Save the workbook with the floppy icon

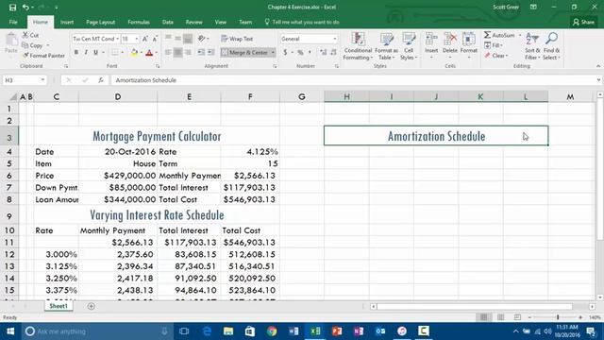(x=12, y=8)
